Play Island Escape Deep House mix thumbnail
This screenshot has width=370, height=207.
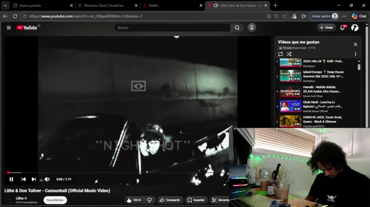point(290,76)
